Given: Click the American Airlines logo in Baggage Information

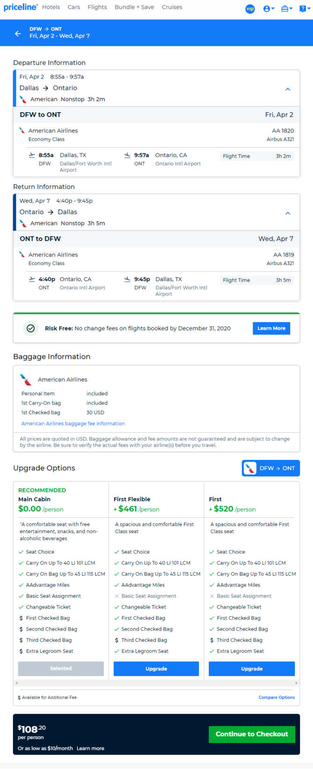Looking at the screenshot, I should [26, 379].
